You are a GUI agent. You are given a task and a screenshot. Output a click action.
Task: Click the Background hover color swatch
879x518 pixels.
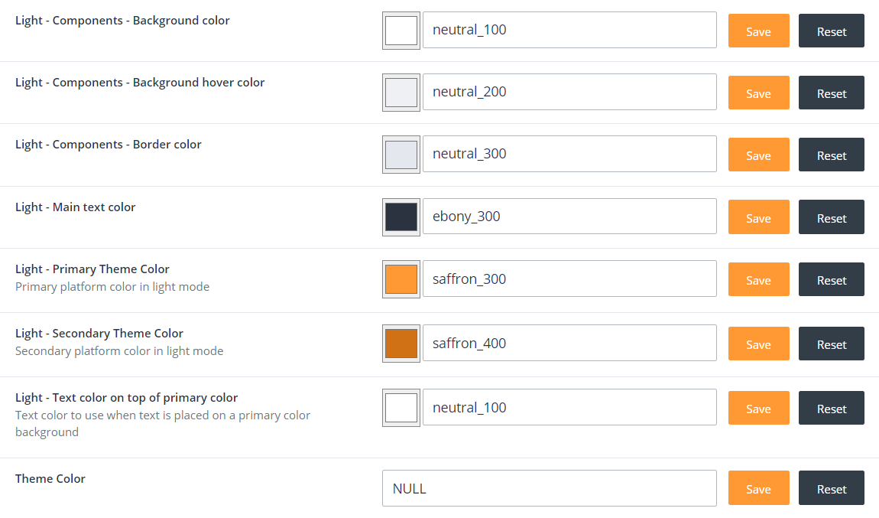tap(401, 93)
